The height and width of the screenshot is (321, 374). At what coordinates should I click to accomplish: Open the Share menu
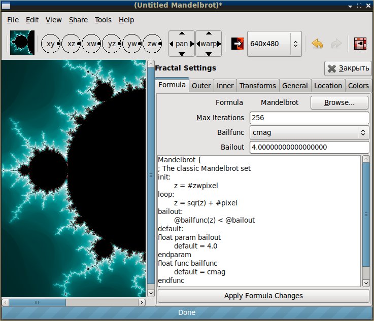coord(78,20)
